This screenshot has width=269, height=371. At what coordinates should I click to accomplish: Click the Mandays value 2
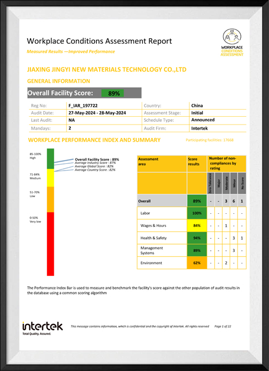coord(70,128)
